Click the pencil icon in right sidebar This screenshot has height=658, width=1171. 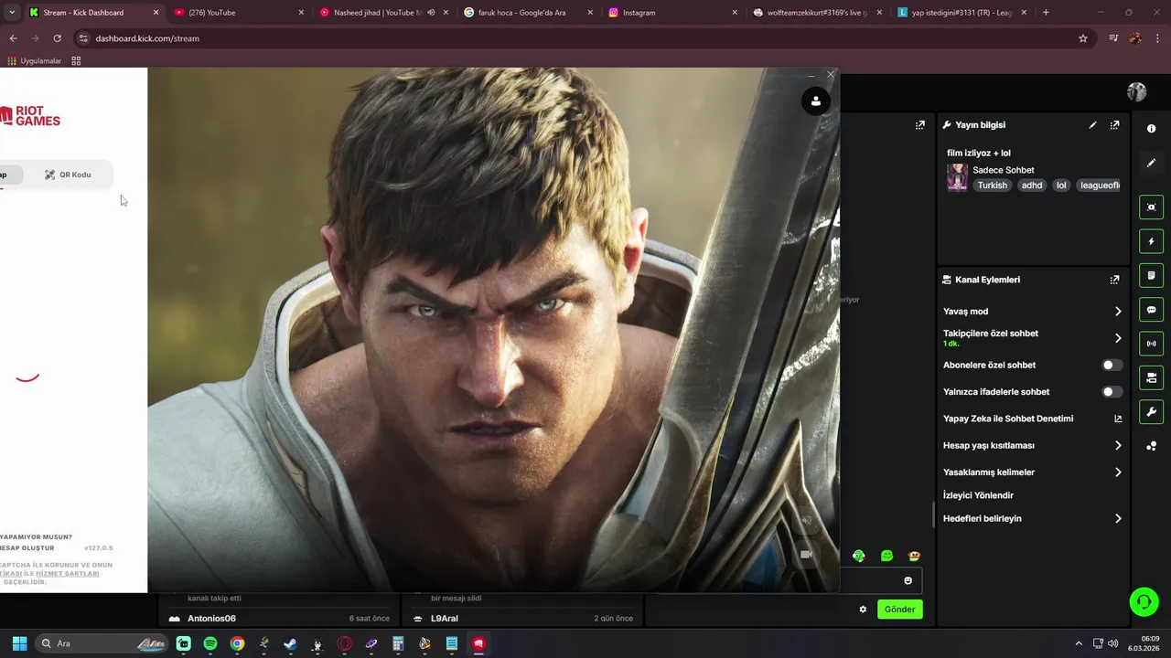coord(1151,163)
